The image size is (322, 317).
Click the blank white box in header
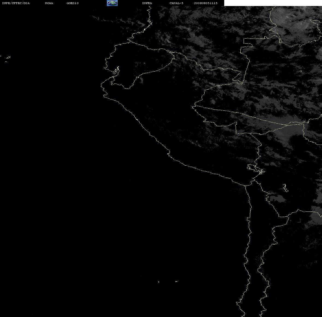273,3
